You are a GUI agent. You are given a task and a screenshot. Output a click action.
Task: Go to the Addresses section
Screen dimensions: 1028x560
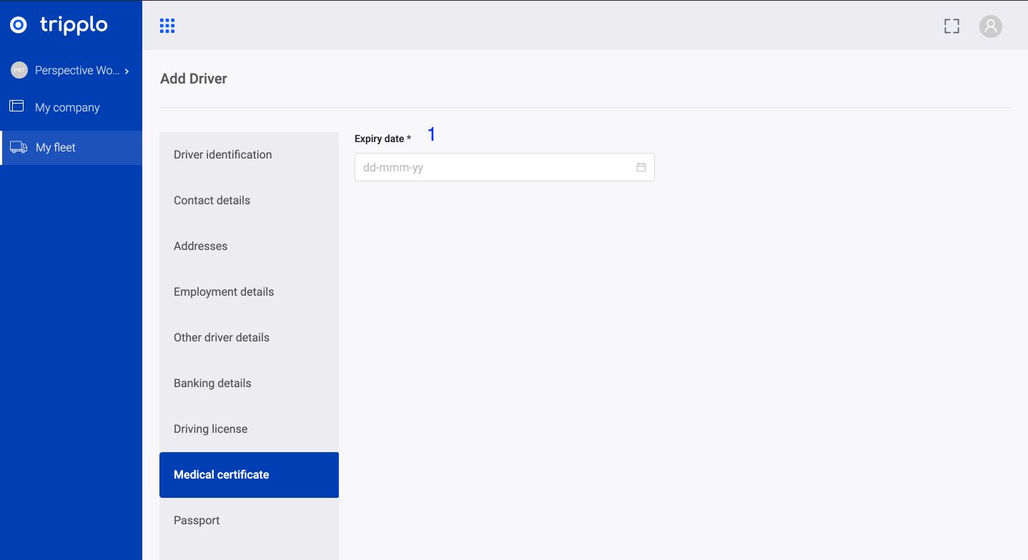(x=200, y=246)
